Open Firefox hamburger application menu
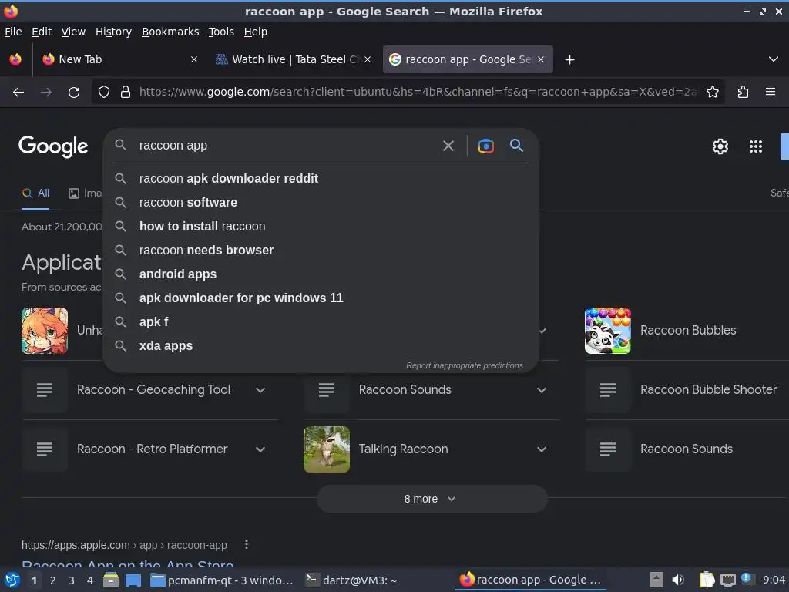 coord(770,92)
